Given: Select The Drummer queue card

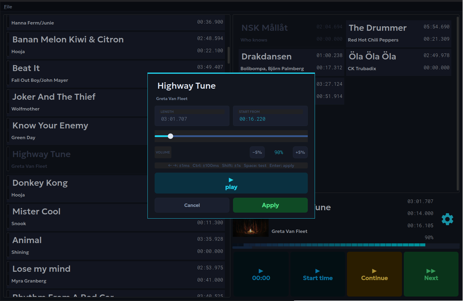Looking at the screenshot, I should click(399, 33).
